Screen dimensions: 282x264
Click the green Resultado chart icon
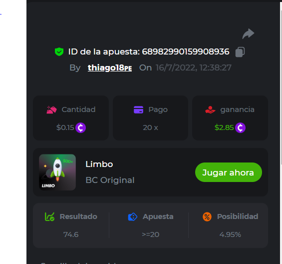pyautogui.click(x=49, y=216)
